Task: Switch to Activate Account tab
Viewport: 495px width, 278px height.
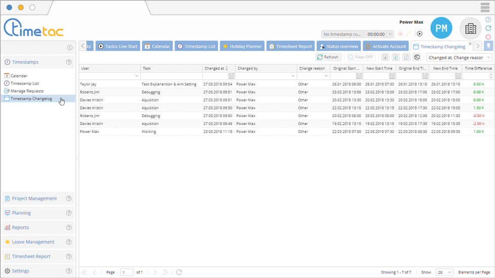Action: 386,46
